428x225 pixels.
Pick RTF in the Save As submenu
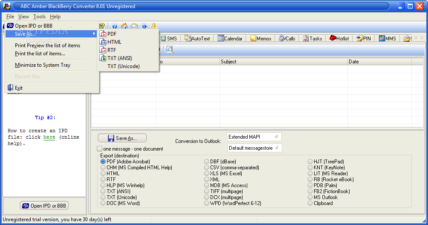pyautogui.click(x=128, y=50)
